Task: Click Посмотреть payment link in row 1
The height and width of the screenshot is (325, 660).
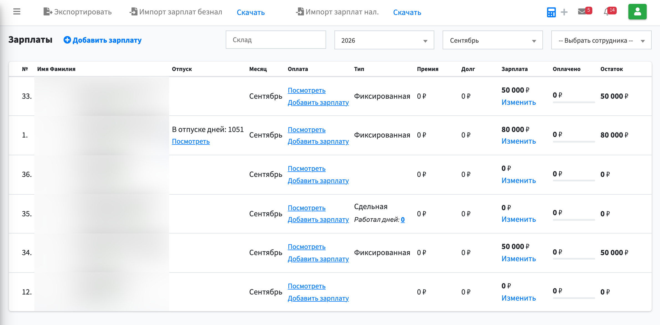Action: coord(307,130)
